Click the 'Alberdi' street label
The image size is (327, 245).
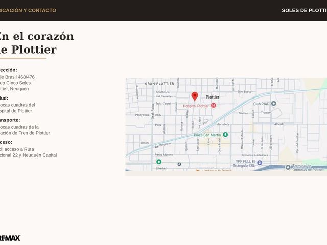point(279,124)
